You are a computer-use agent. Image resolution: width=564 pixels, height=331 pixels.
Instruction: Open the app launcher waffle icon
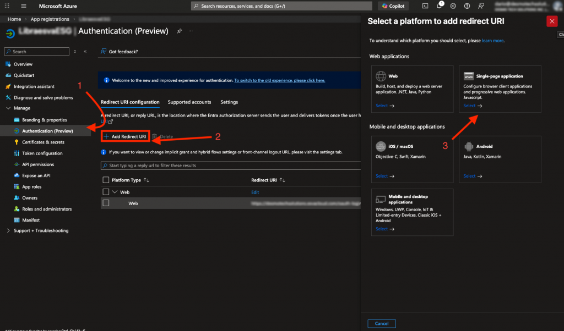pyautogui.click(x=7, y=5)
